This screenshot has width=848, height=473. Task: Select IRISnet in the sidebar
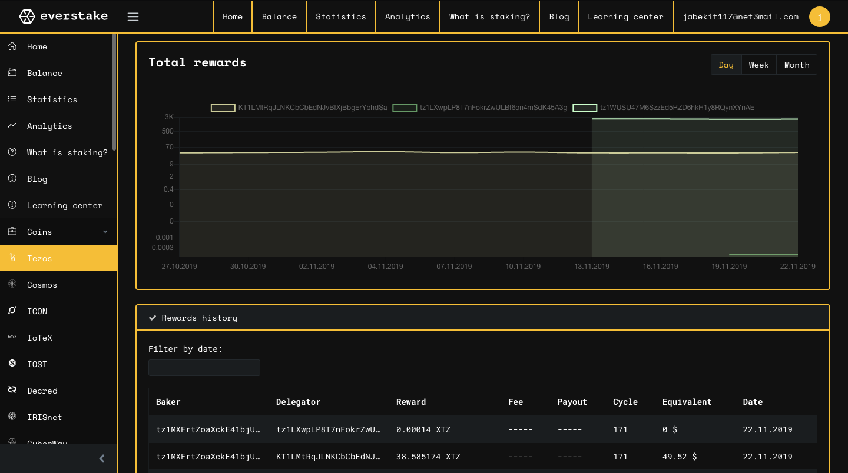[x=58, y=417]
